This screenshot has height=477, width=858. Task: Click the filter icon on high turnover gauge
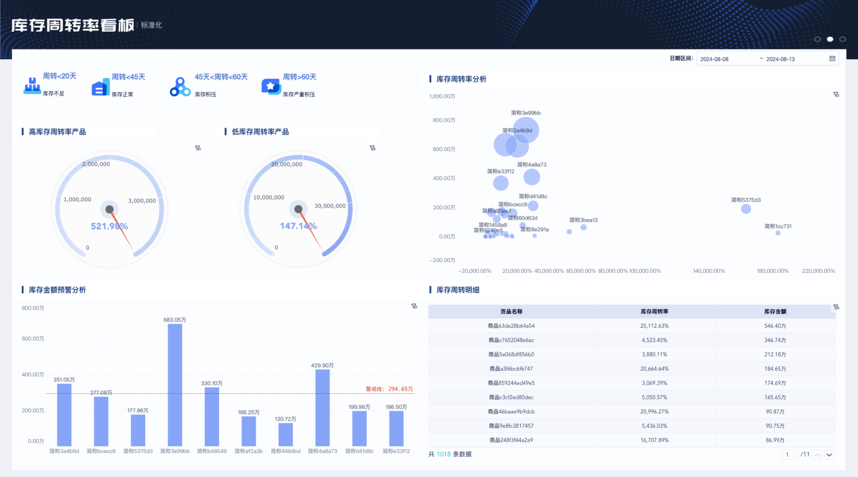(198, 148)
